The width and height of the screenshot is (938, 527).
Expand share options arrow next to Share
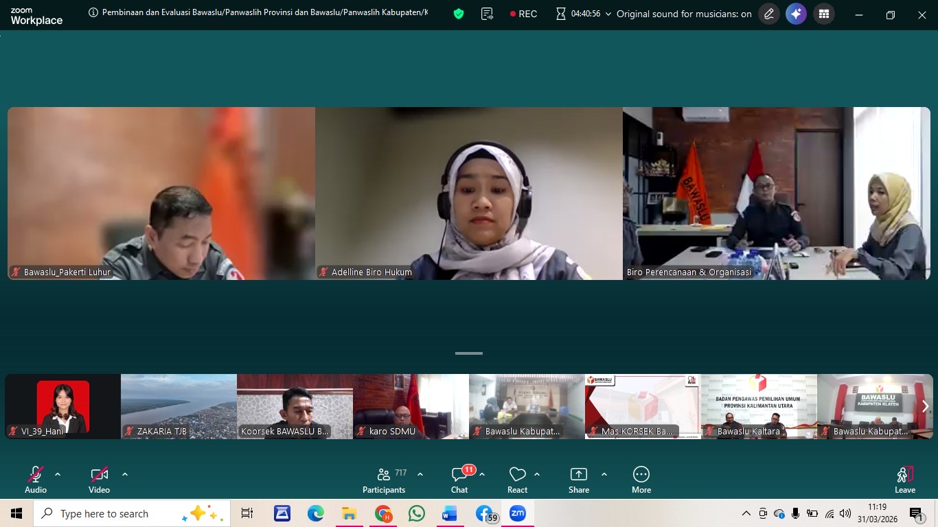pyautogui.click(x=604, y=474)
